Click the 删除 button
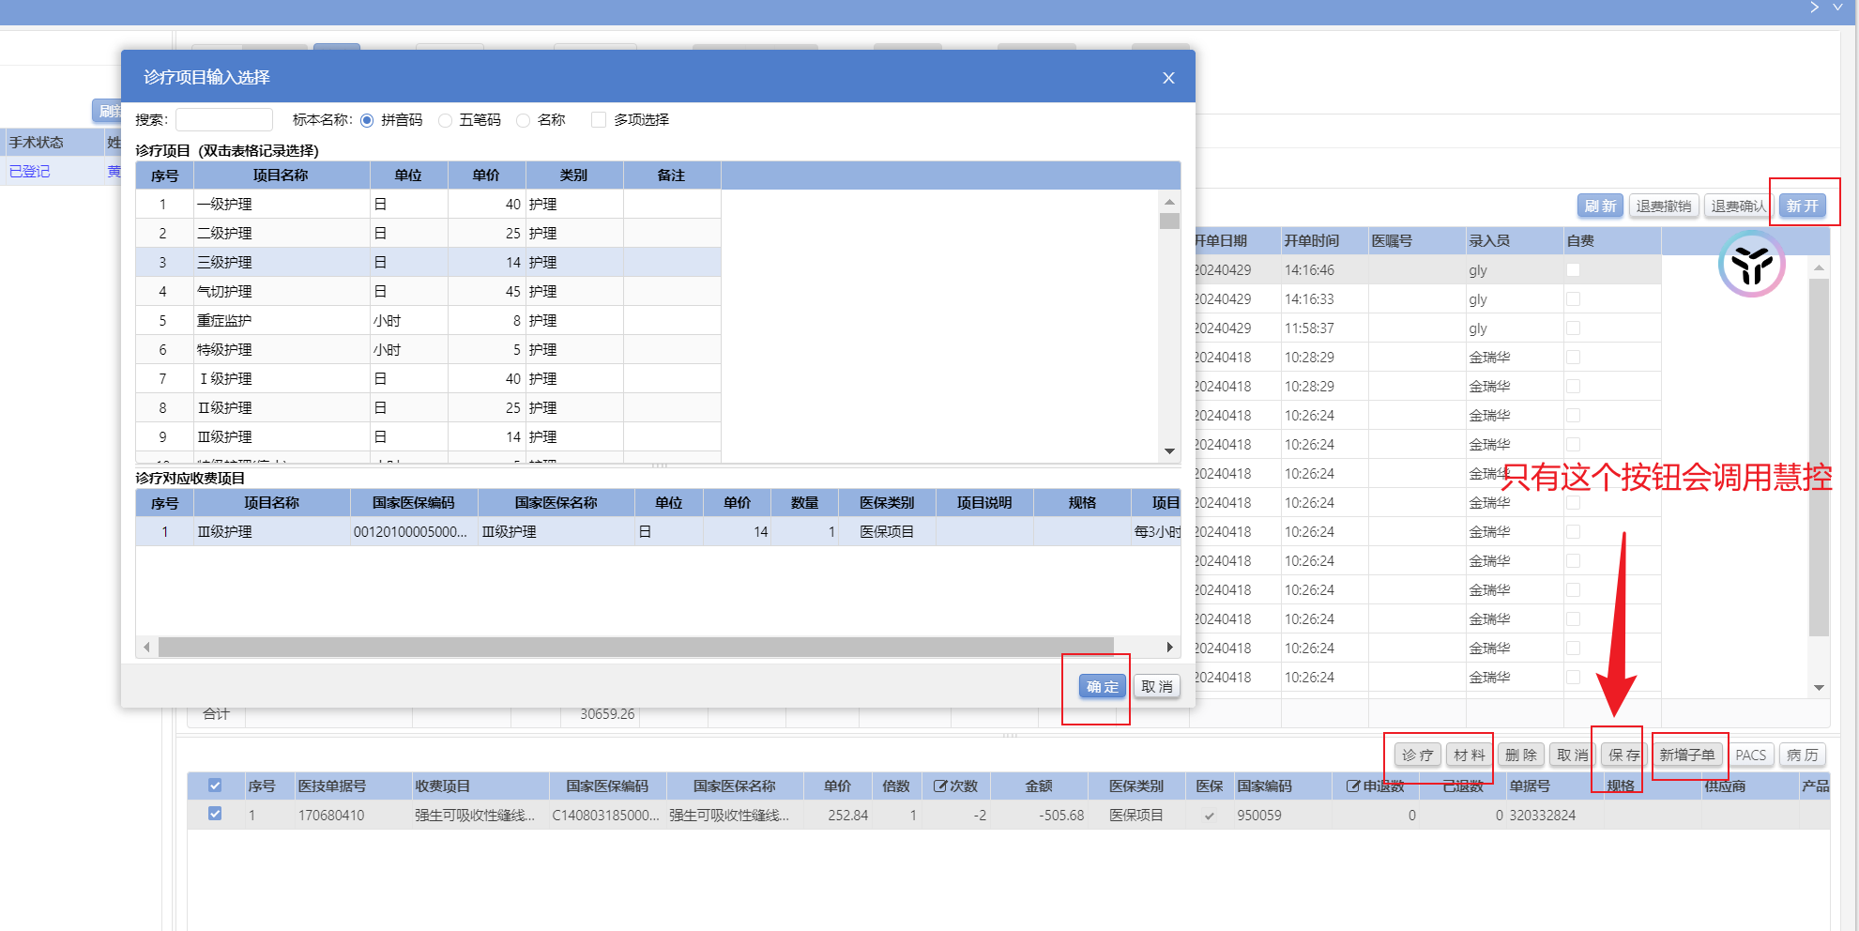Viewport: 1859px width, 931px height. coord(1520,755)
